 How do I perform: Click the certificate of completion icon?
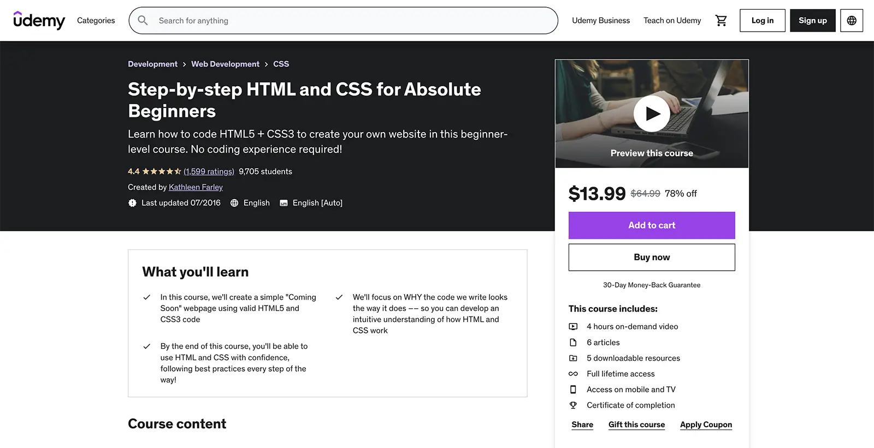point(573,405)
